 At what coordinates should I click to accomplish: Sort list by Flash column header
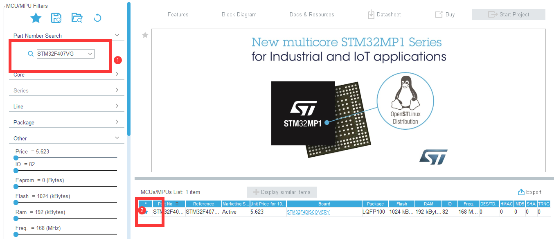coord(401,204)
